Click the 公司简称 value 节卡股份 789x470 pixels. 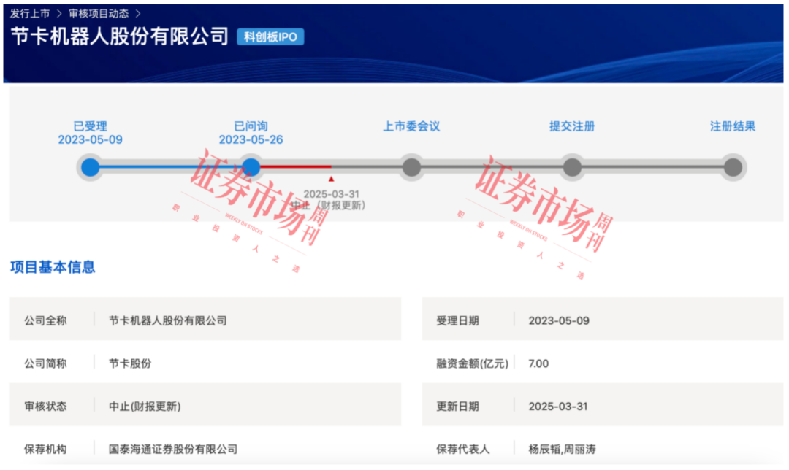pos(130,363)
